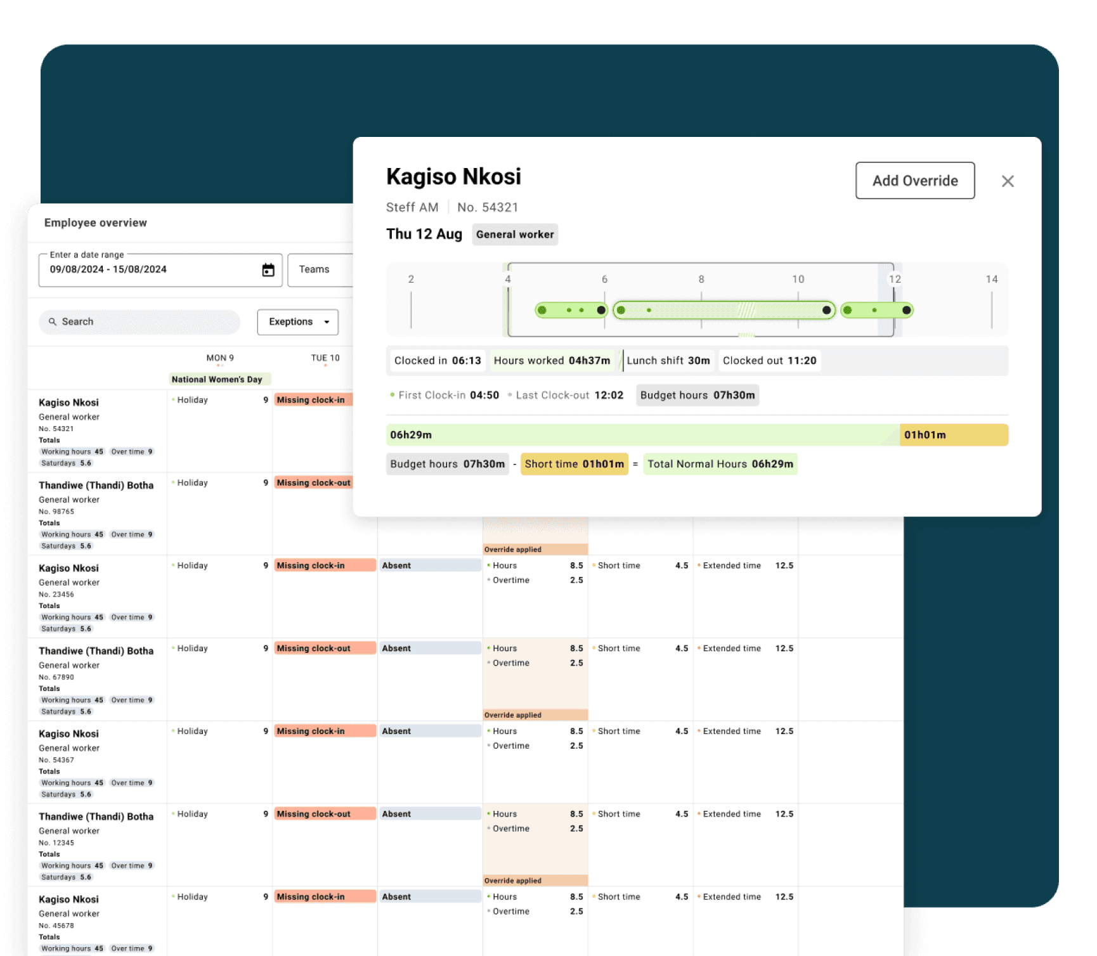
Task: Close the Kagiso Nkosi detail panel
Action: pyautogui.click(x=1008, y=181)
